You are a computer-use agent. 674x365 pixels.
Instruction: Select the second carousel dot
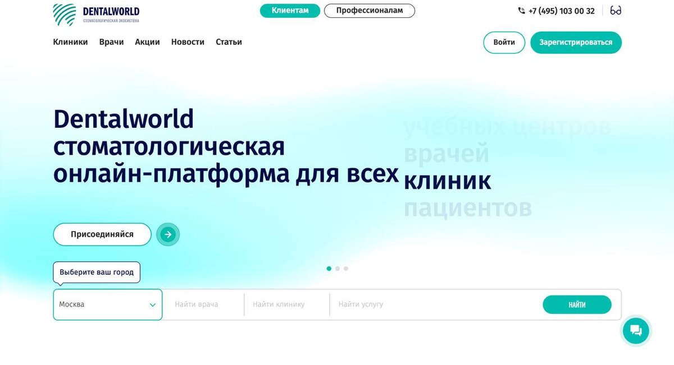(338, 269)
